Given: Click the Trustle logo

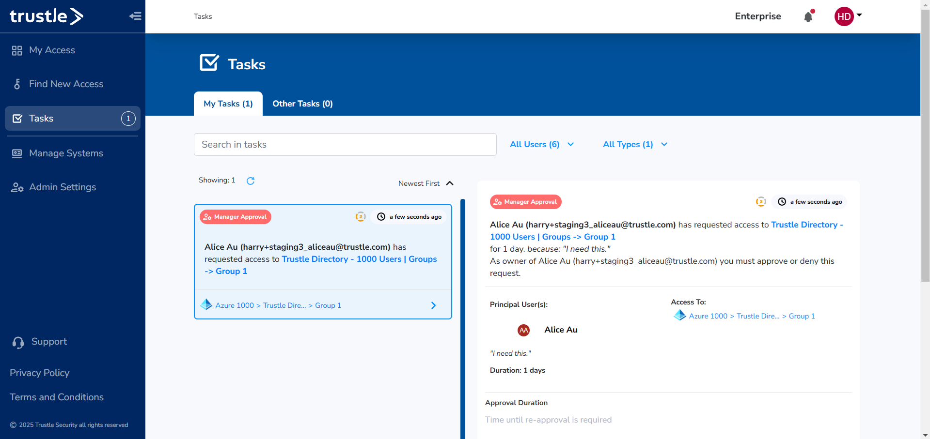Looking at the screenshot, I should tap(47, 16).
